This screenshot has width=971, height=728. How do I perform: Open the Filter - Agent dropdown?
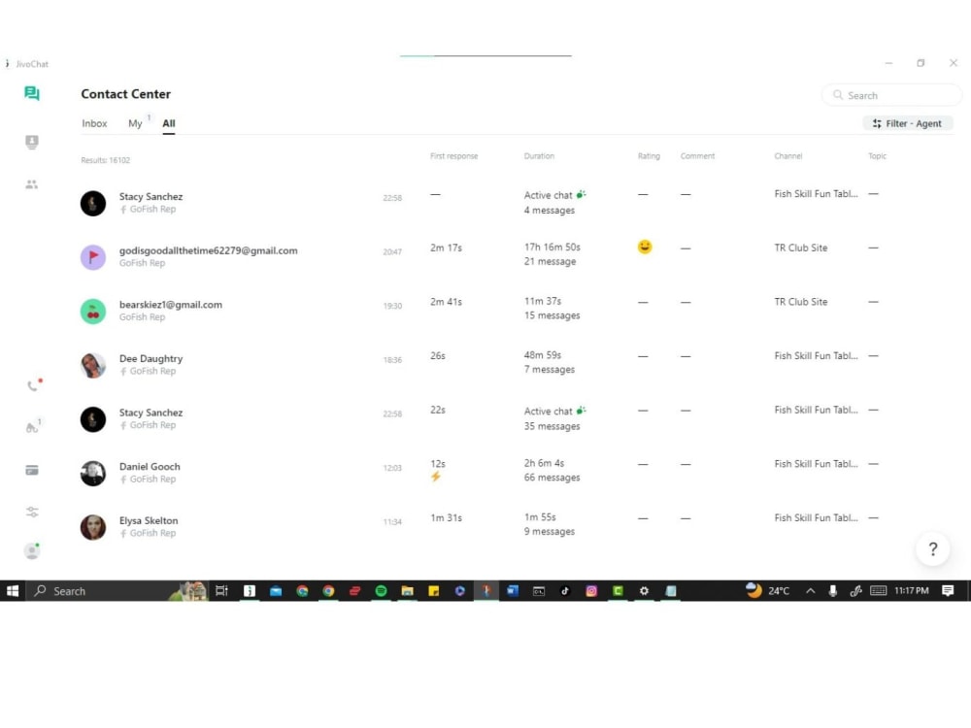pyautogui.click(x=908, y=123)
